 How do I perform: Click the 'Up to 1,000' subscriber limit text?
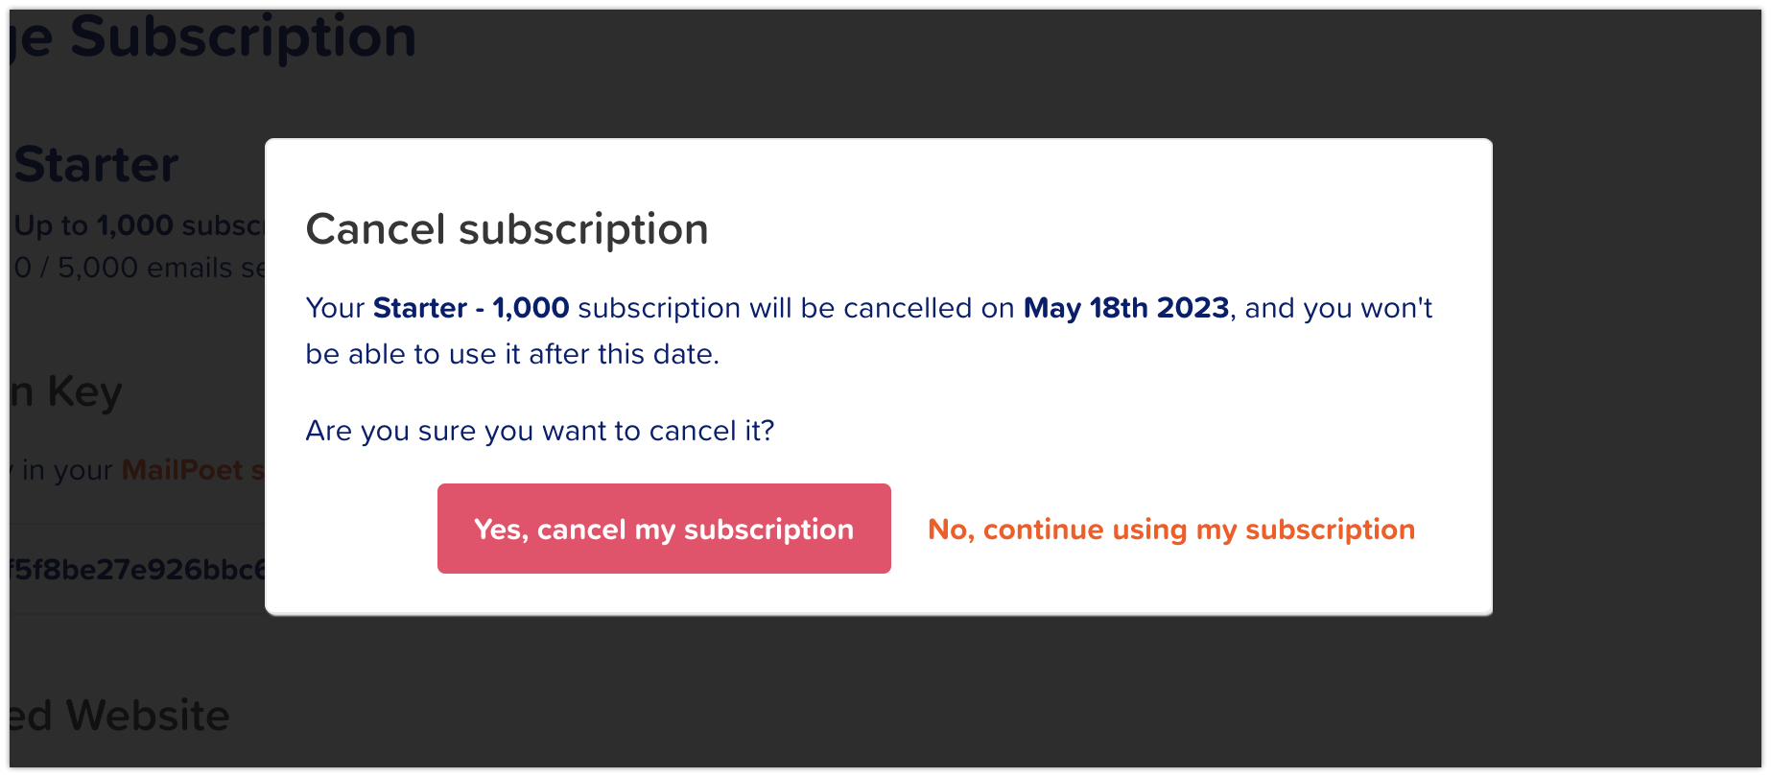[x=140, y=225]
